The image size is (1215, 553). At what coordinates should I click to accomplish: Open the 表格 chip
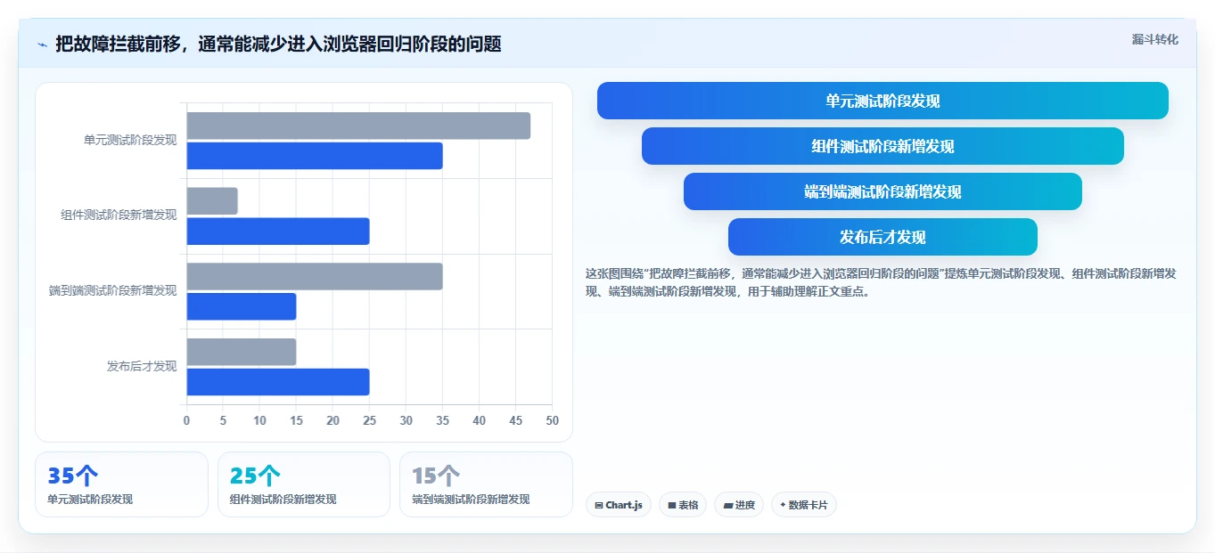click(683, 505)
